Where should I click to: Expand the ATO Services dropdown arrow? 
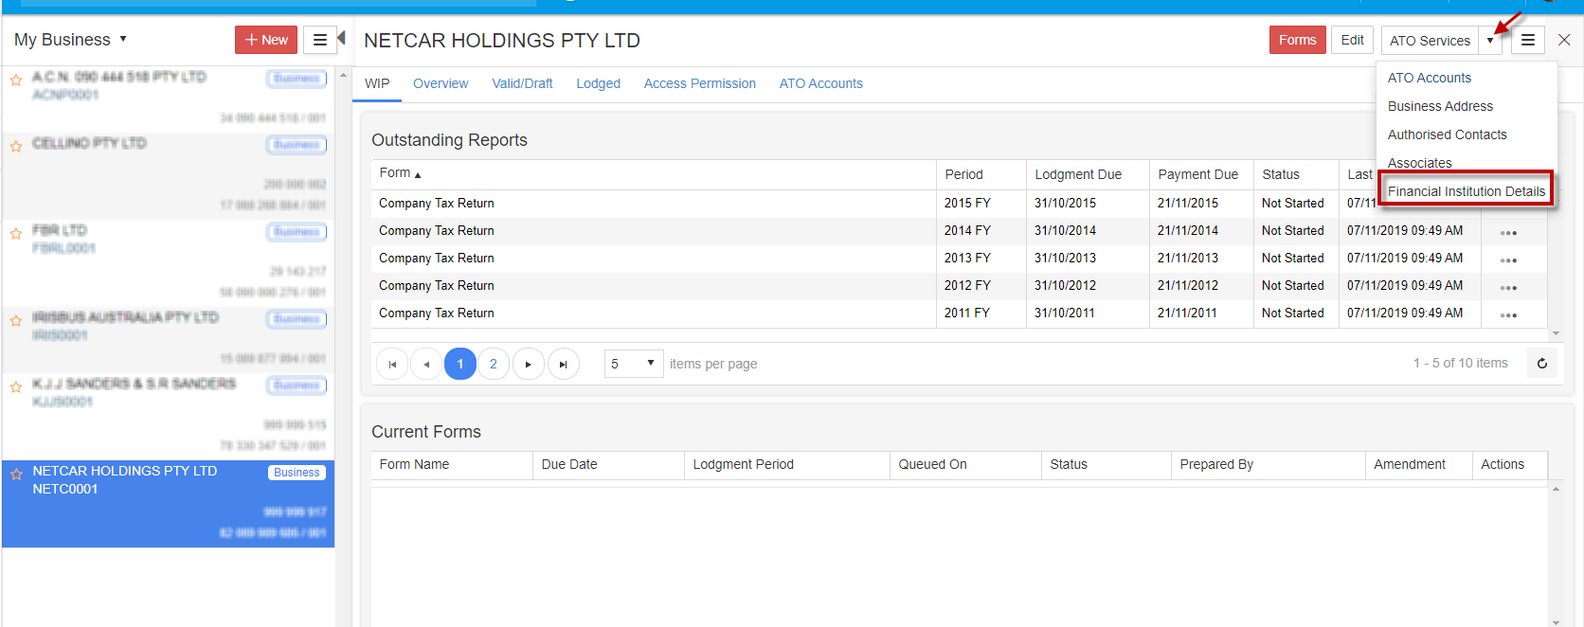[1490, 41]
